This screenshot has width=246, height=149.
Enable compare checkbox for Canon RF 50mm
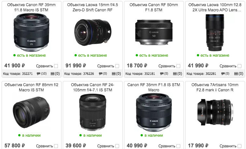[178, 66]
